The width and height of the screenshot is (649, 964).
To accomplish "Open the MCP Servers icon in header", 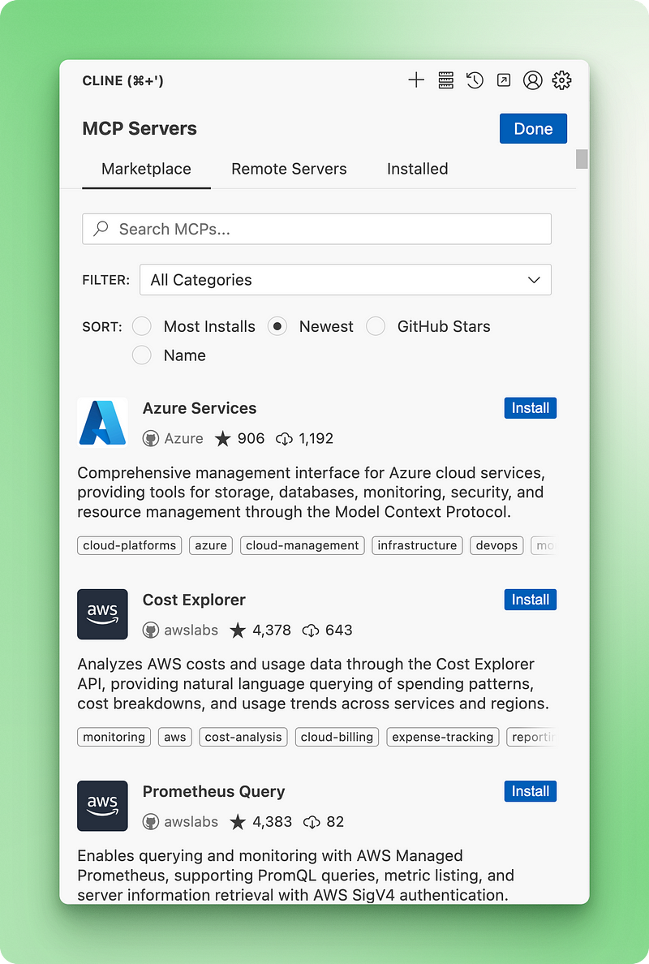I will pos(445,80).
